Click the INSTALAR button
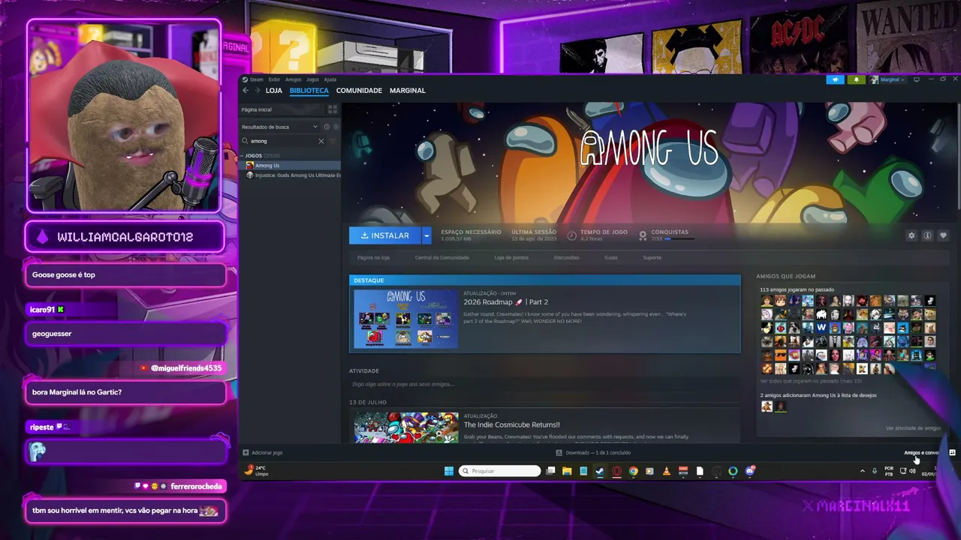Screen dimensions: 961x540 [385, 235]
